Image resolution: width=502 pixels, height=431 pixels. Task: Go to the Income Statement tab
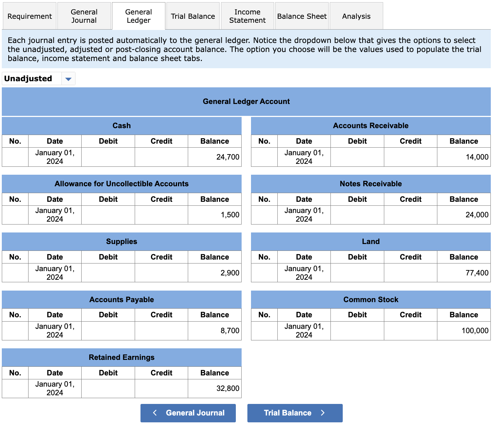tap(247, 16)
